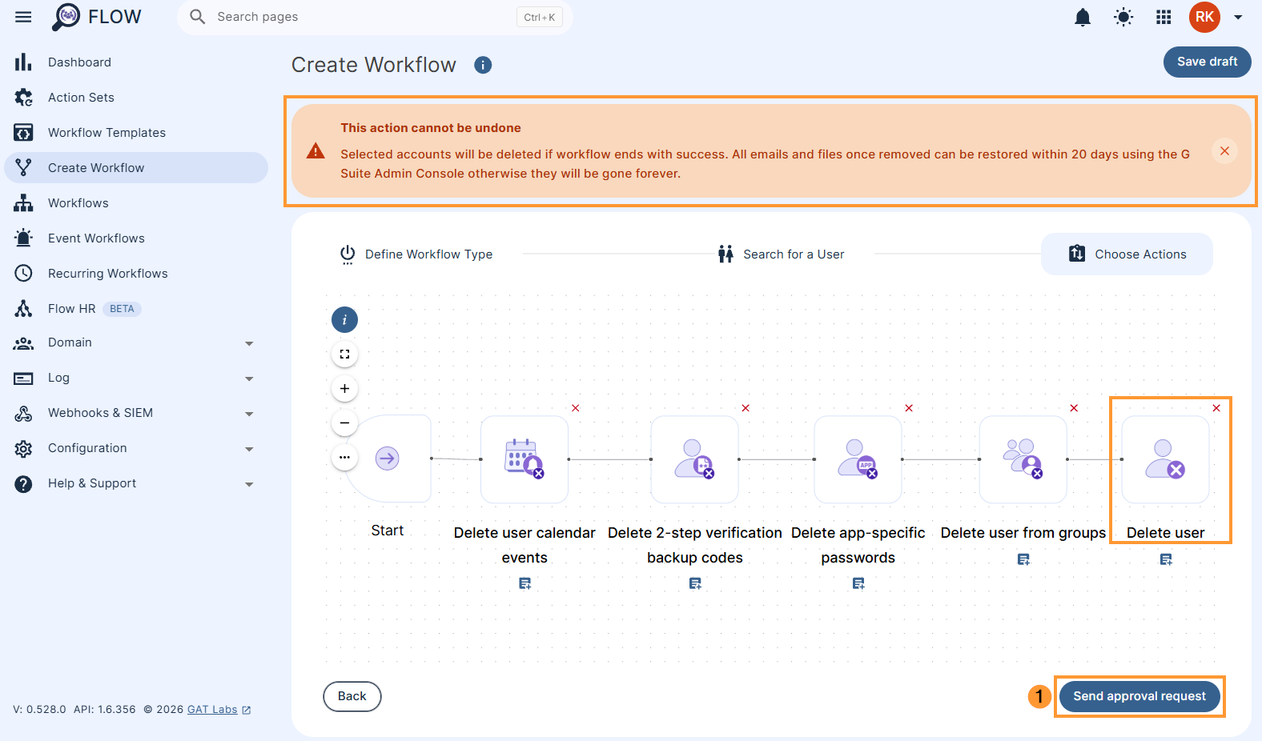1262x741 pixels.
Task: Expand the Configuration sidebar section
Action: 136,448
